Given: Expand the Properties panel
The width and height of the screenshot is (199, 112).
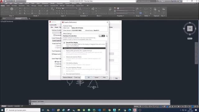Looking at the screenshot, I should (x=120, y=16).
